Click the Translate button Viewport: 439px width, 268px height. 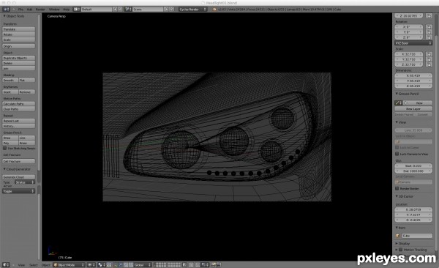[19, 29]
